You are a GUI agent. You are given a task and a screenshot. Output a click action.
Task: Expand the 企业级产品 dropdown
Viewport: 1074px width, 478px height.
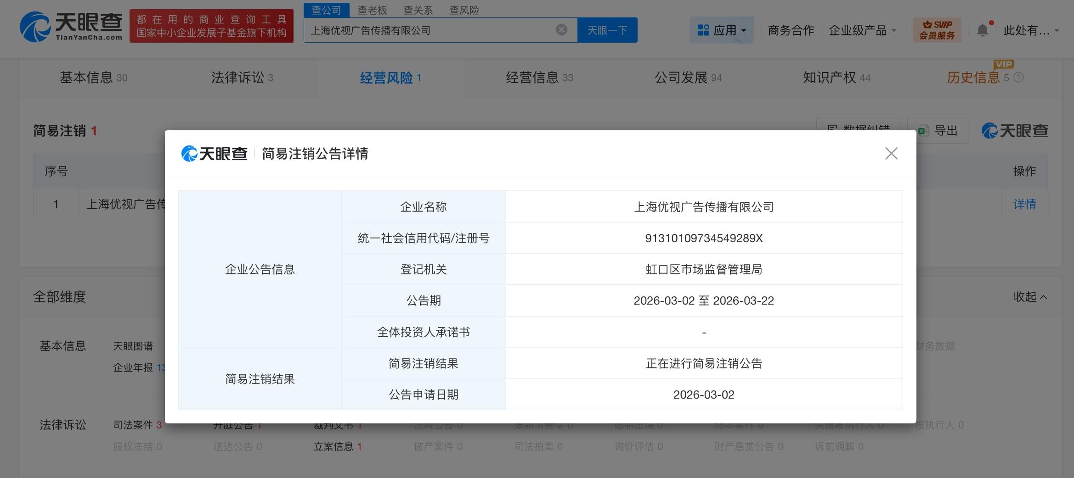pos(863,30)
